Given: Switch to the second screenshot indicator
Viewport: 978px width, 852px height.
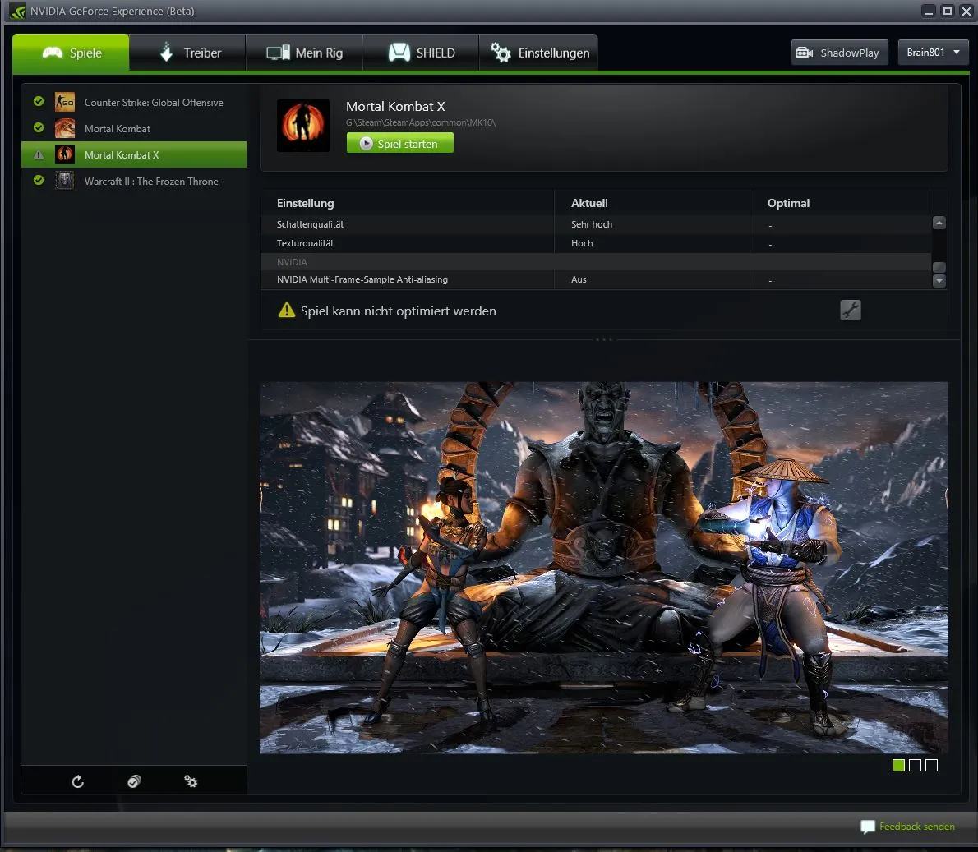Looking at the screenshot, I should click(915, 766).
